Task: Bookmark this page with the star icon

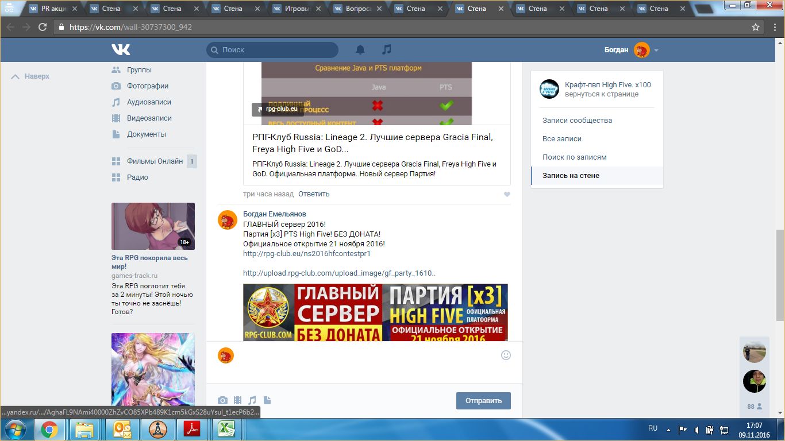Action: point(756,27)
